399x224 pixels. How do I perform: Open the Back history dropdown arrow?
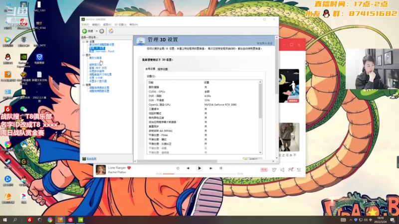[x=97, y=31]
